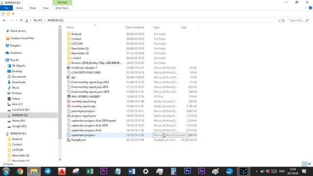Select the dpr Excel file icon

(68, 77)
